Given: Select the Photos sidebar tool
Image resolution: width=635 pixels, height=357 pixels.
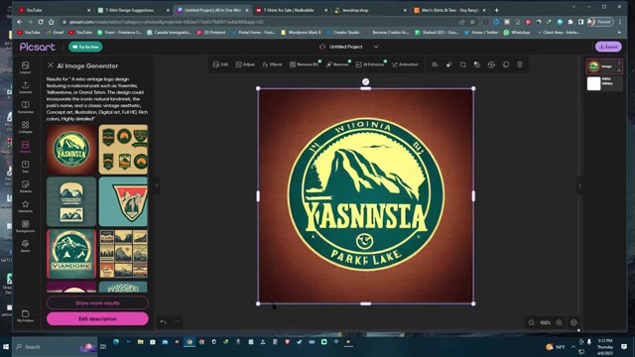Looking at the screenshot, I should (25, 147).
